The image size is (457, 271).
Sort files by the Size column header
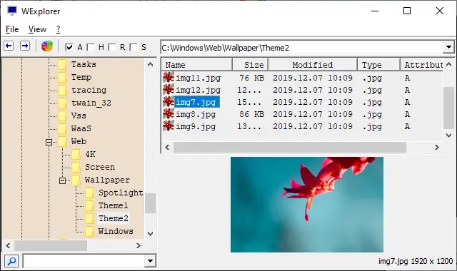click(x=251, y=65)
